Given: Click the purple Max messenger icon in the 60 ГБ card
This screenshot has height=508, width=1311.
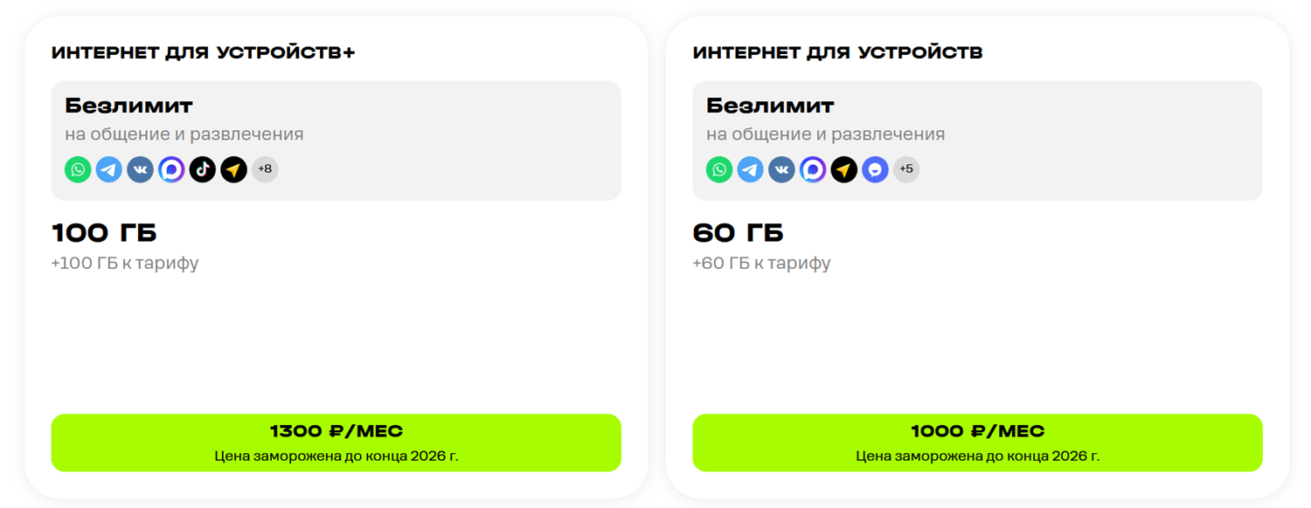Looking at the screenshot, I should (813, 169).
